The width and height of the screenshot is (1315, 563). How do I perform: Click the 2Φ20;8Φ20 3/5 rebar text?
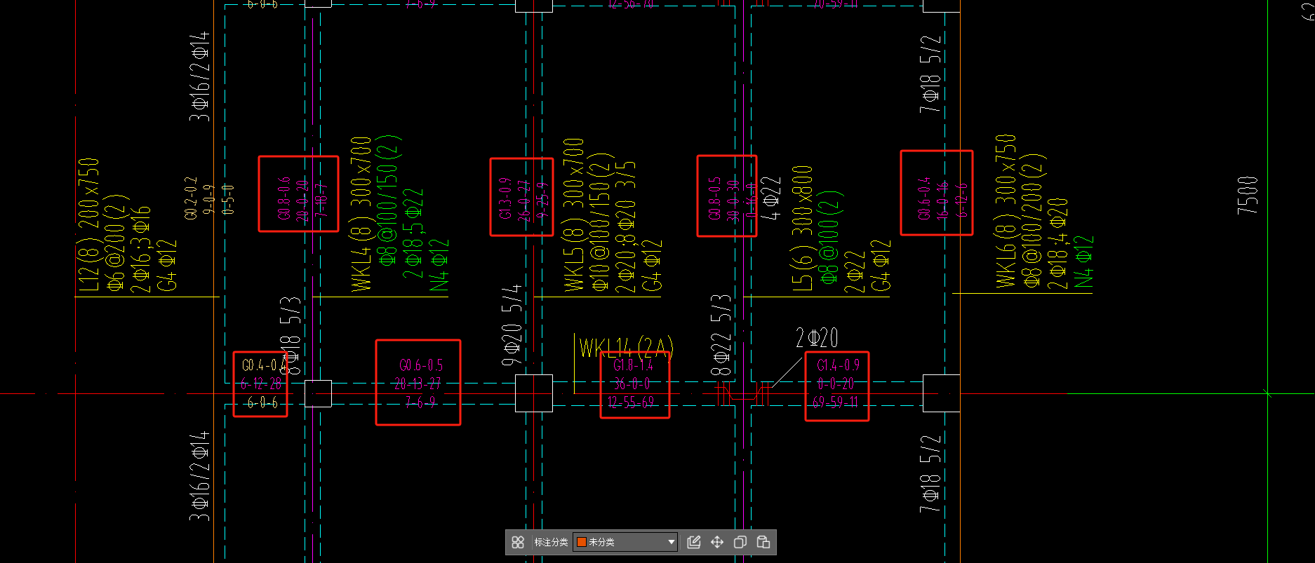(x=625, y=227)
